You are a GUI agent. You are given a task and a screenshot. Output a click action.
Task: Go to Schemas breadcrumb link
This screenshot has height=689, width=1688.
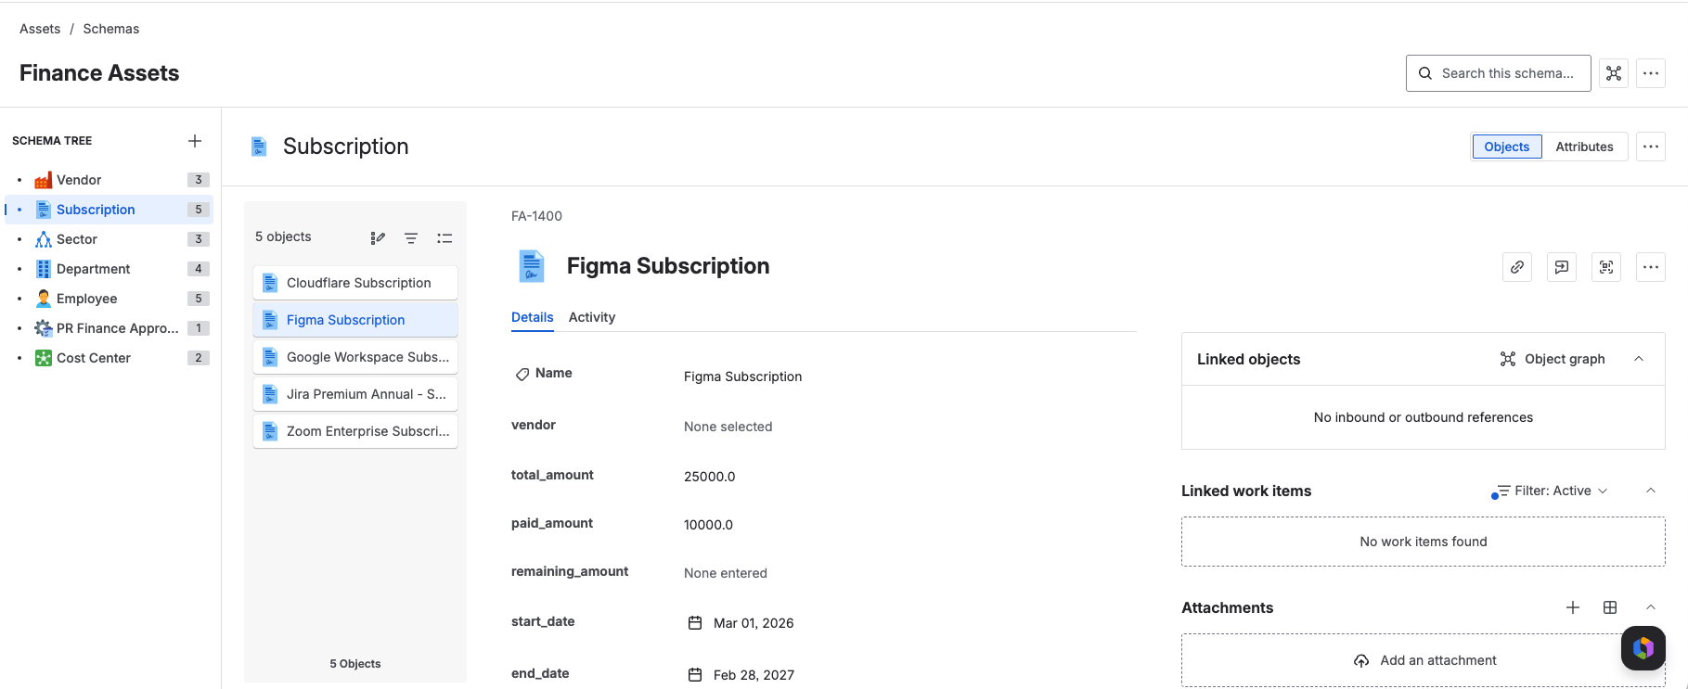[111, 29]
